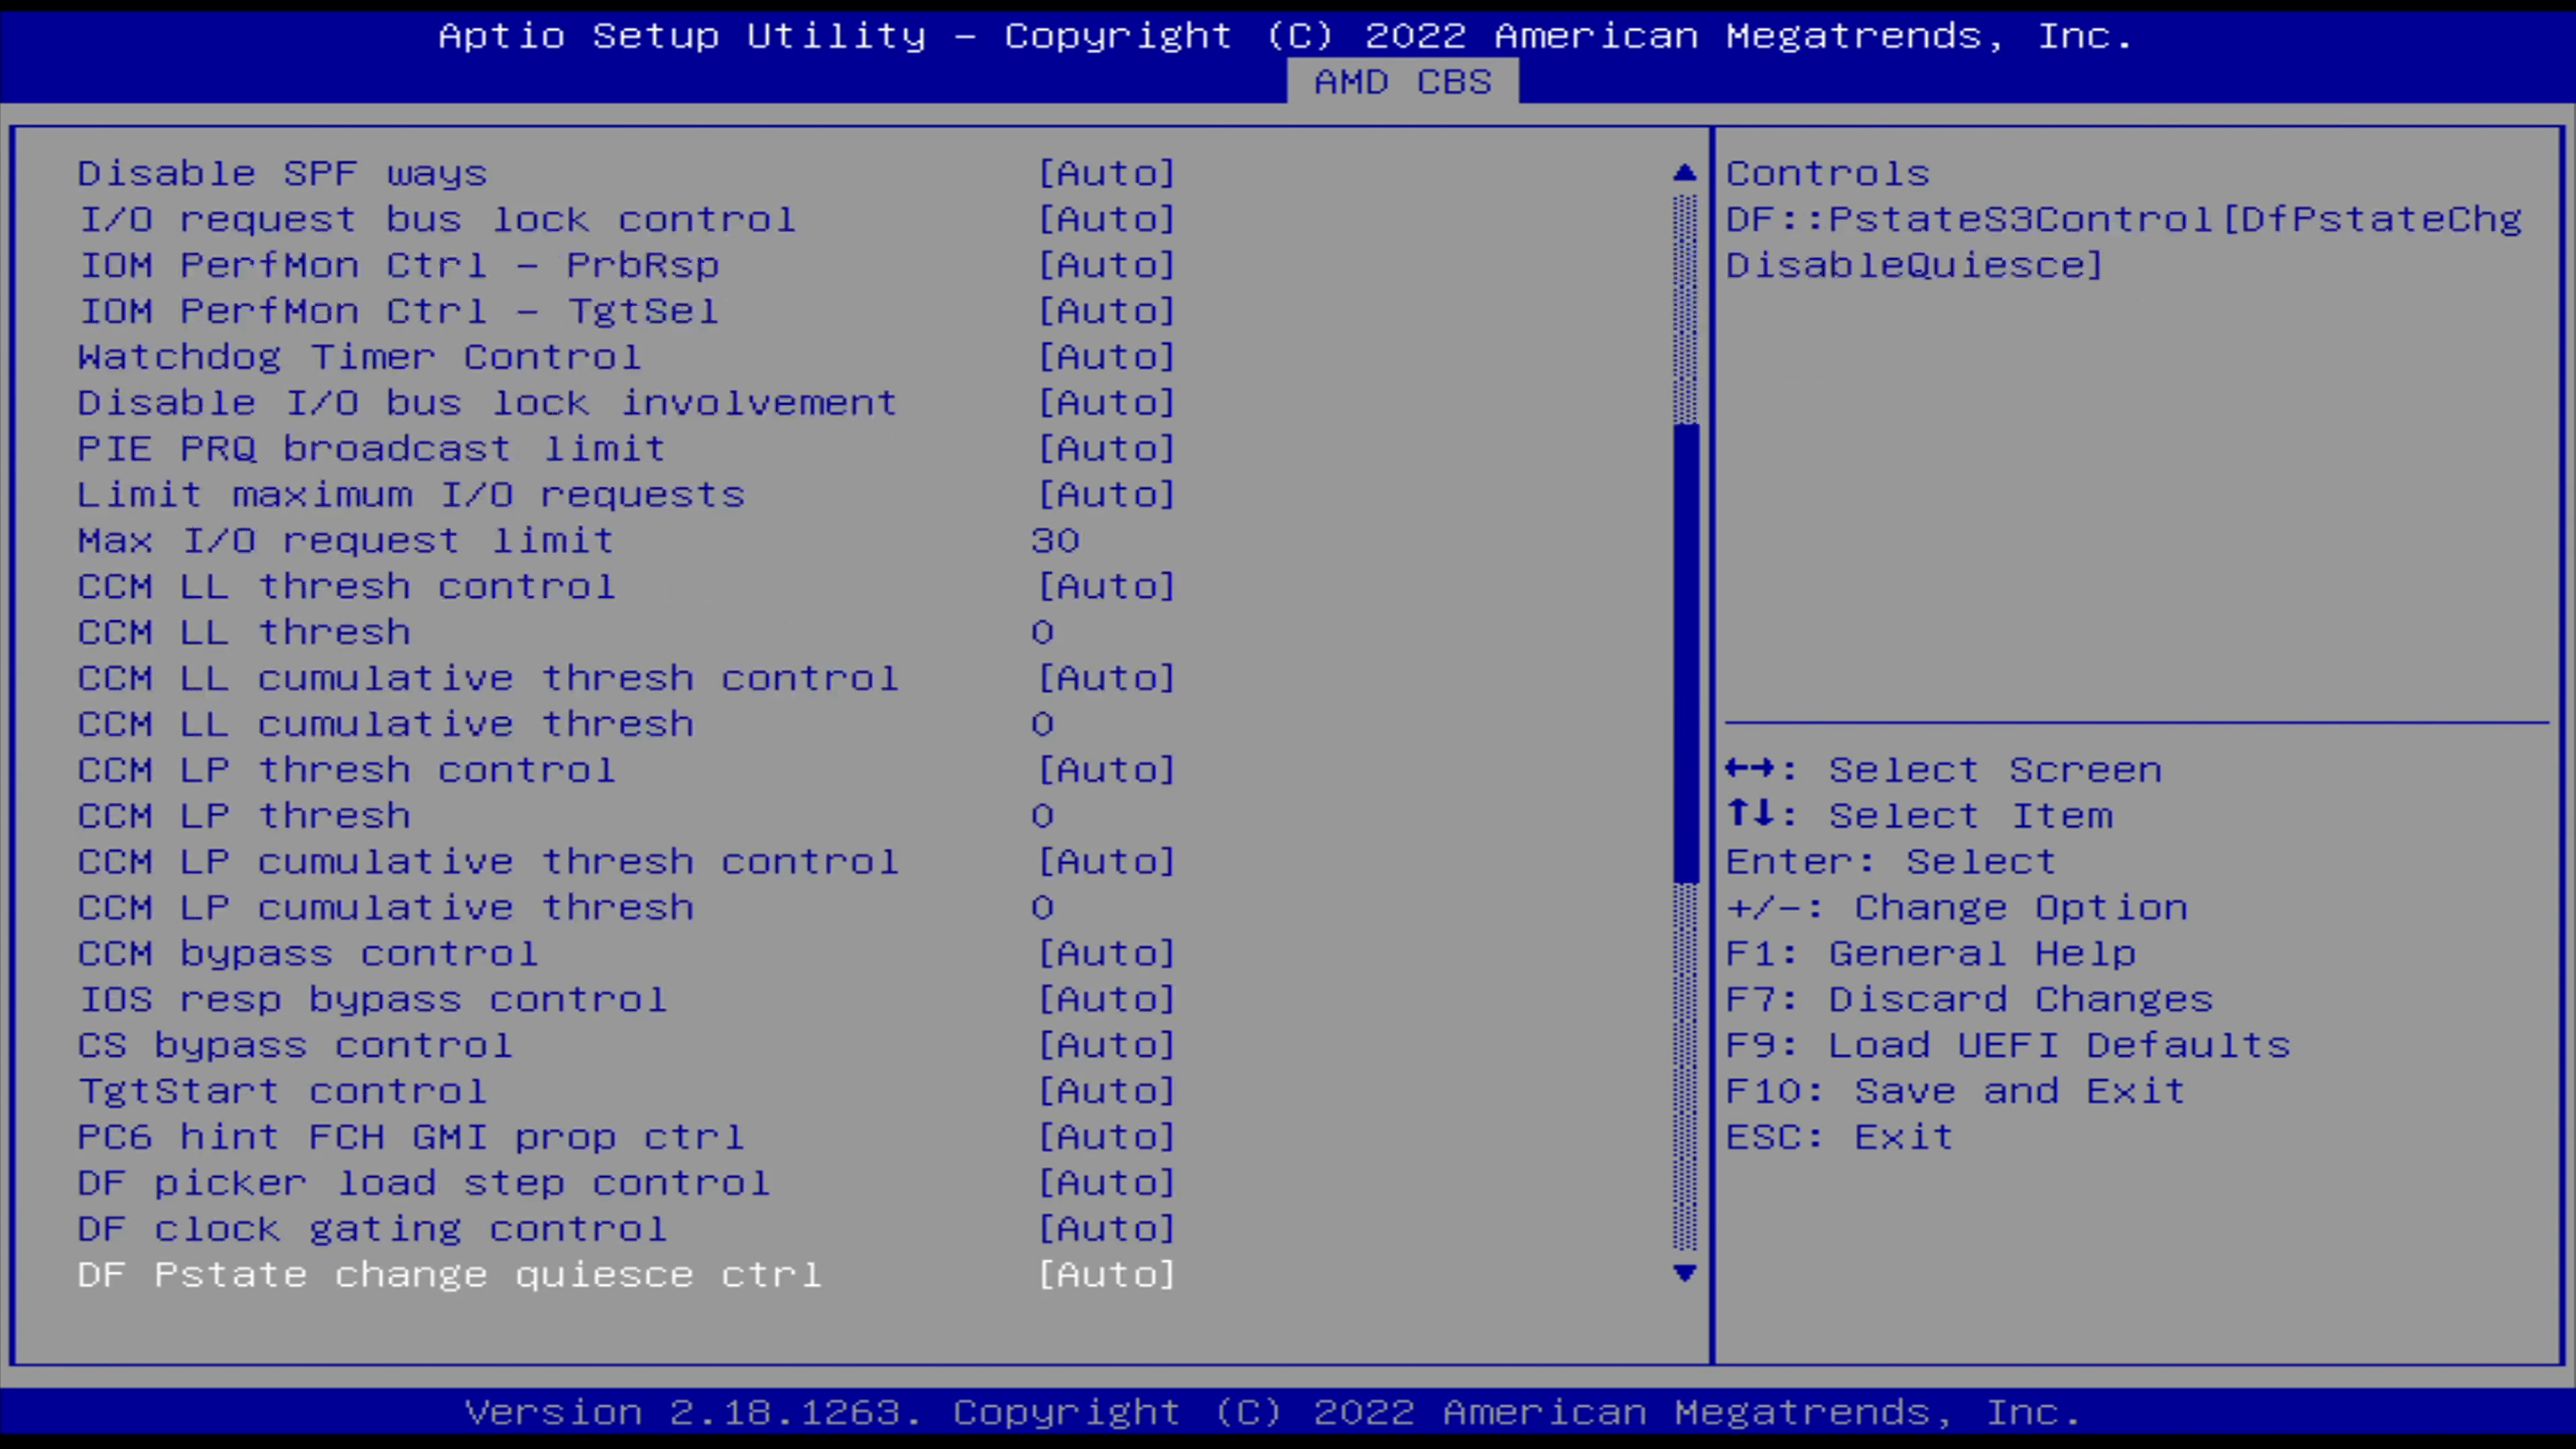Open the Disable SPF ways [Auto] option
Image resolution: width=2576 pixels, height=1449 pixels.
[1107, 174]
